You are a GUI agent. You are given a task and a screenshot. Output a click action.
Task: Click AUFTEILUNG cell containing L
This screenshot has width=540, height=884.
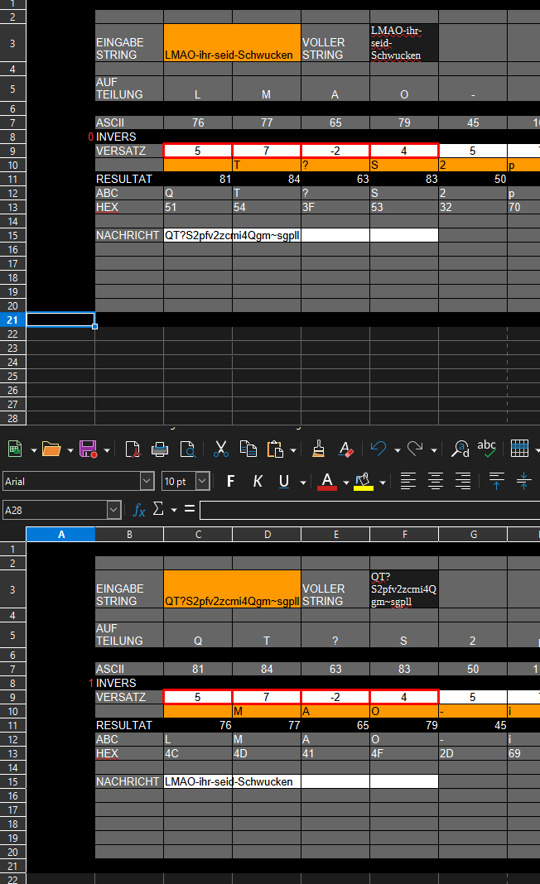[198, 89]
